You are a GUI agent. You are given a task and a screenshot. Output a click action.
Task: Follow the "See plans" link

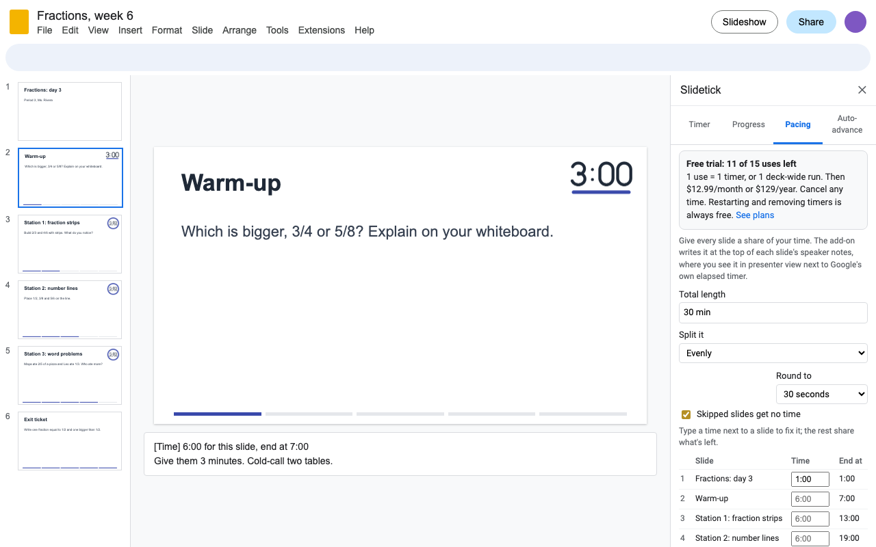click(x=755, y=215)
